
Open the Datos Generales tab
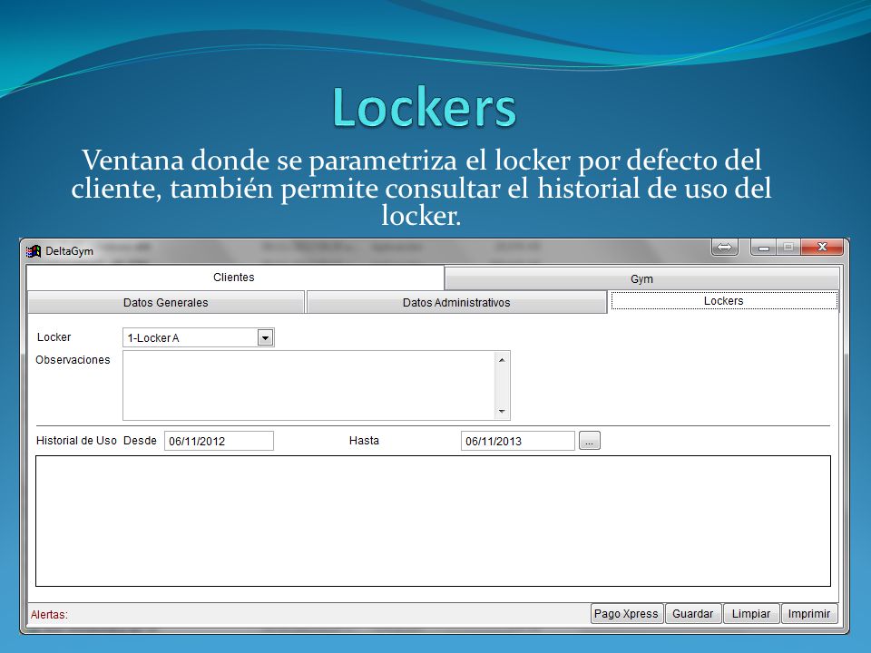point(165,303)
